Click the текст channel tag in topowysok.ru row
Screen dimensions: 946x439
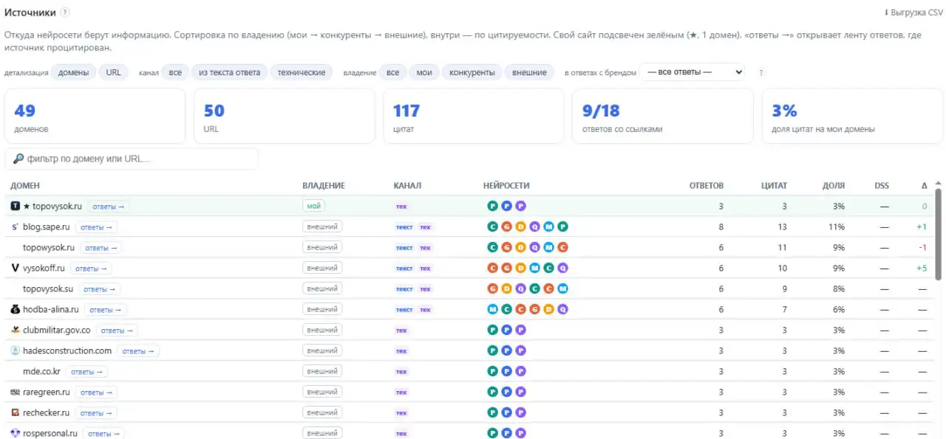[404, 248]
